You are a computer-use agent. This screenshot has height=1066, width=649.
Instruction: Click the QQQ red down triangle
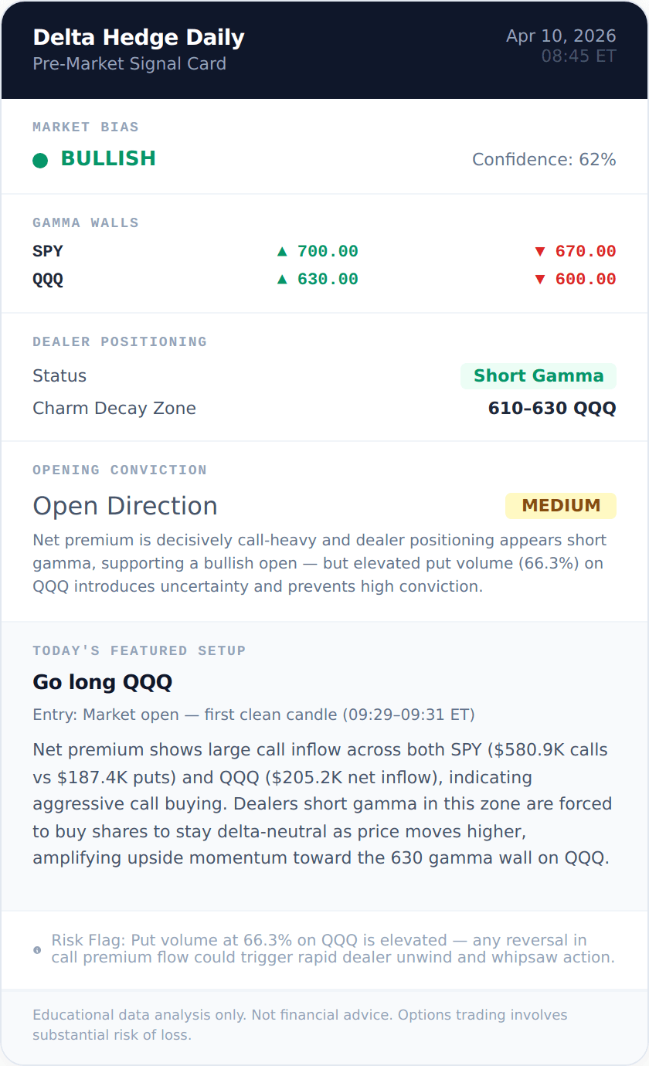[540, 279]
